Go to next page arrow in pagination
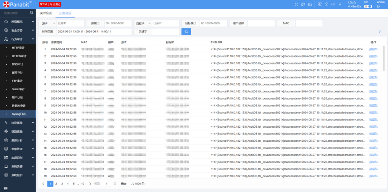The height and width of the screenshot is (192, 388). tap(90, 184)
